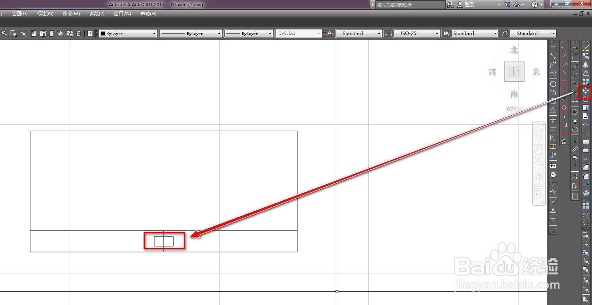The height and width of the screenshot is (305, 592).
Task: Open the multileader style Standard dropdown
Action: coord(533,33)
